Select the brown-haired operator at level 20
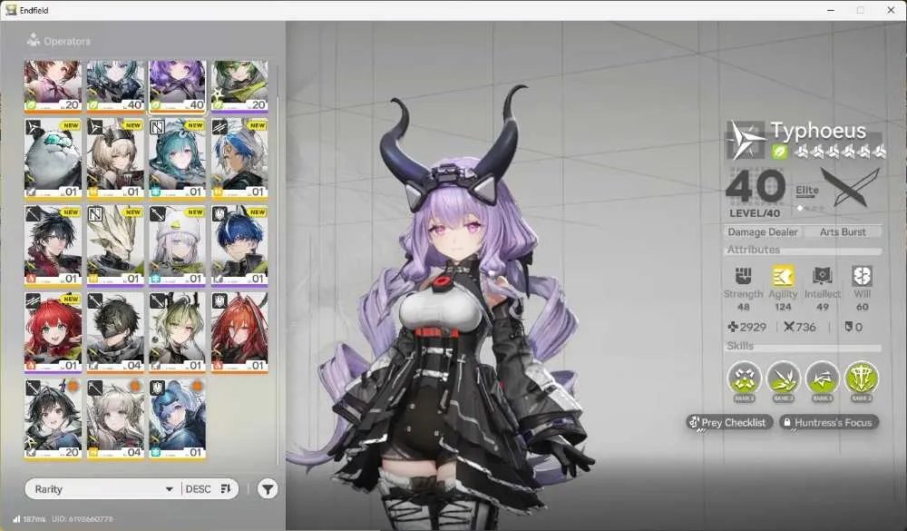The image size is (907, 531). 53,85
